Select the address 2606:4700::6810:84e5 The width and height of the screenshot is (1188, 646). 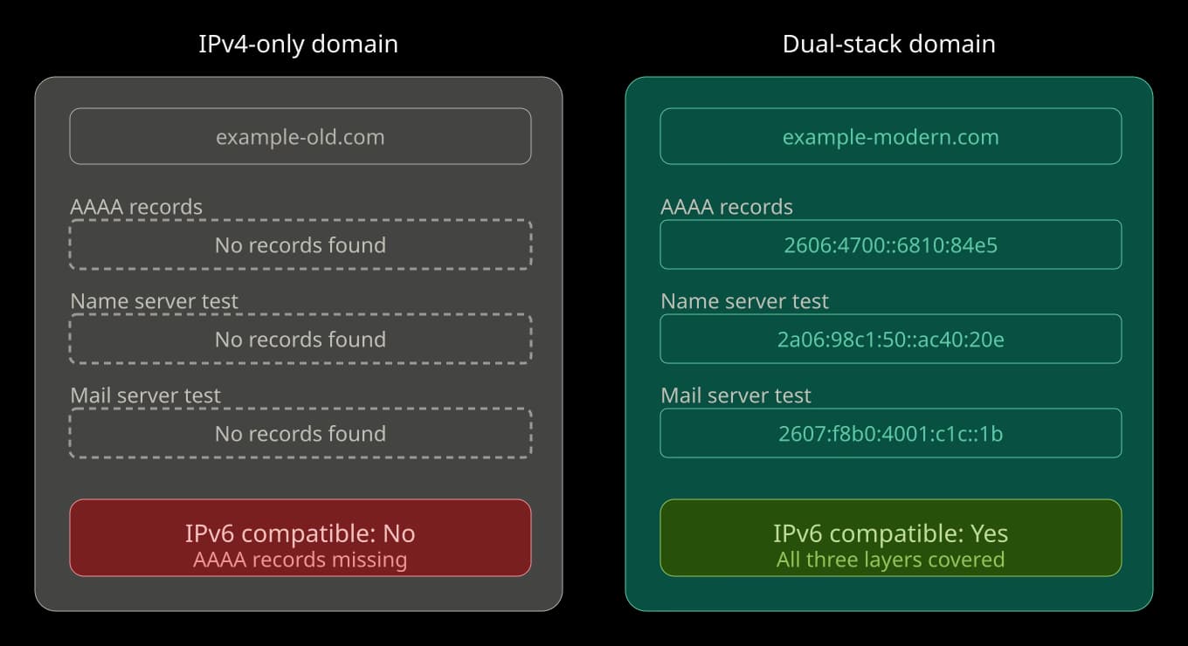[x=891, y=244]
